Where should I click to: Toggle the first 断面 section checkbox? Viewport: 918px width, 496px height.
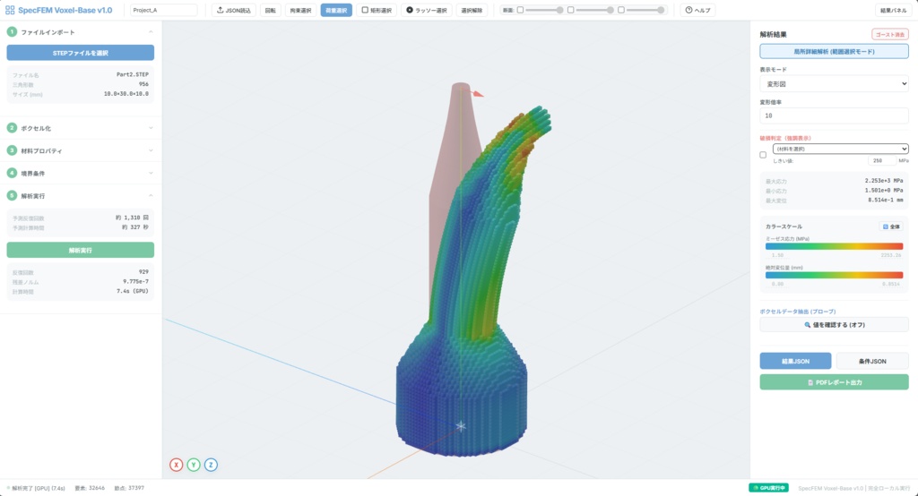(520, 10)
